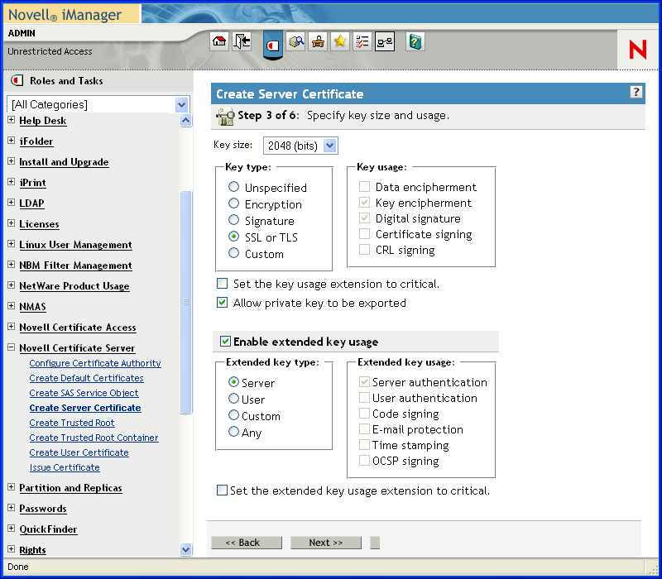Open the QuickFinder role

[48, 529]
